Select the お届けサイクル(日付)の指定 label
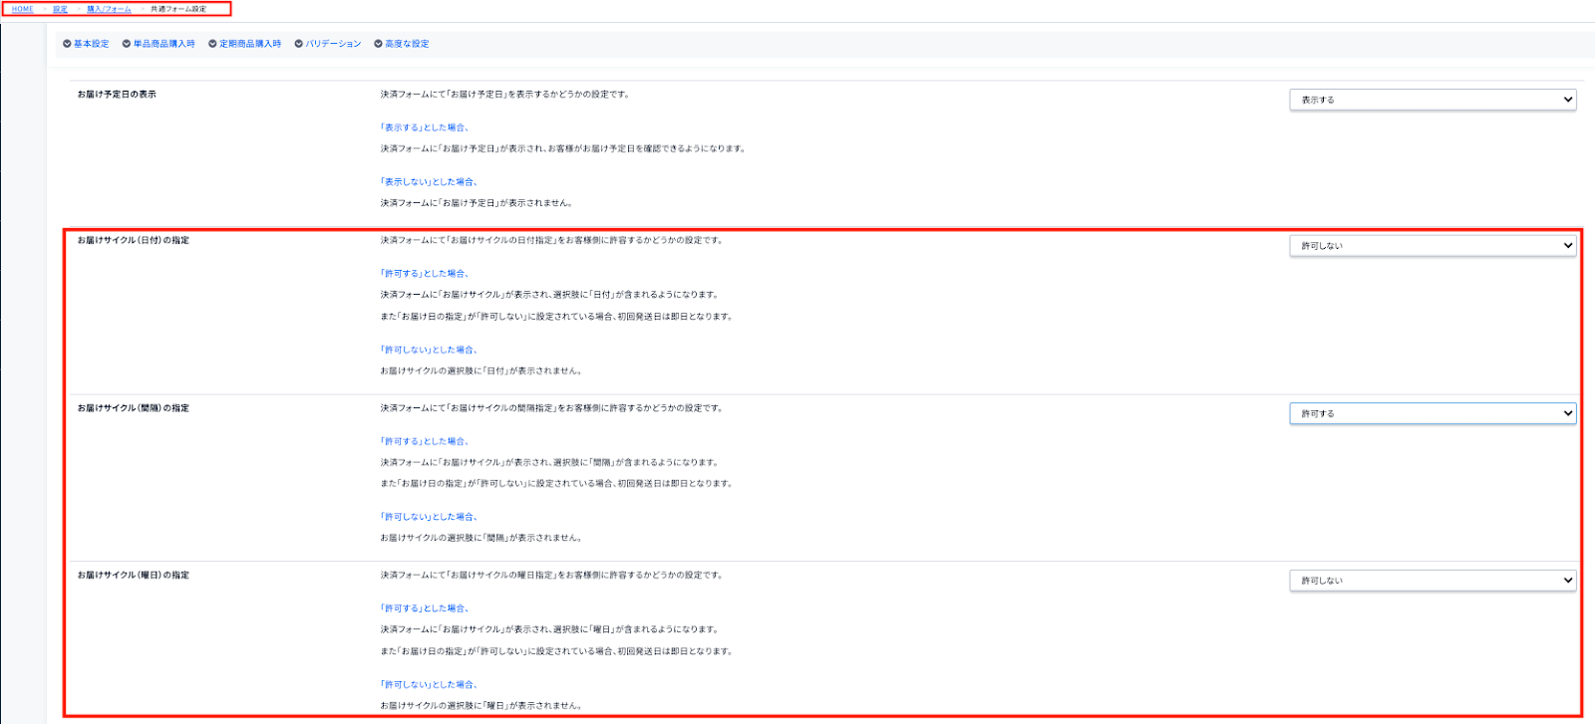 point(134,240)
